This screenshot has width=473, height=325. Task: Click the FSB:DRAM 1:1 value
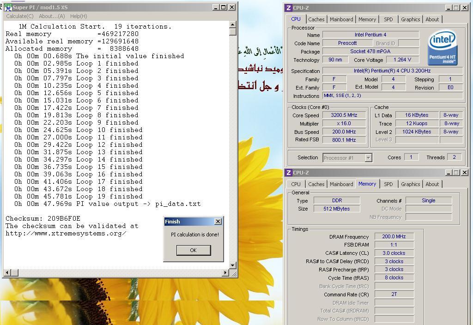click(394, 245)
